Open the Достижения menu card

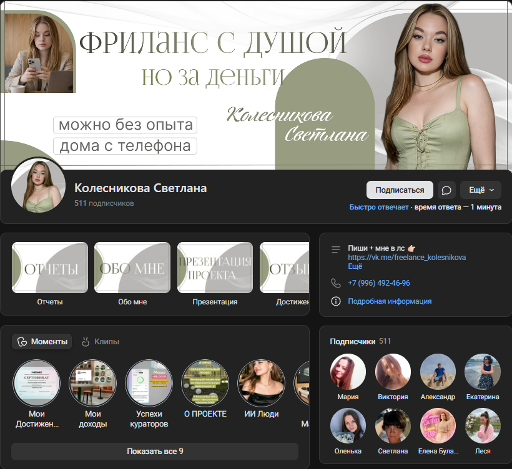tap(284, 268)
